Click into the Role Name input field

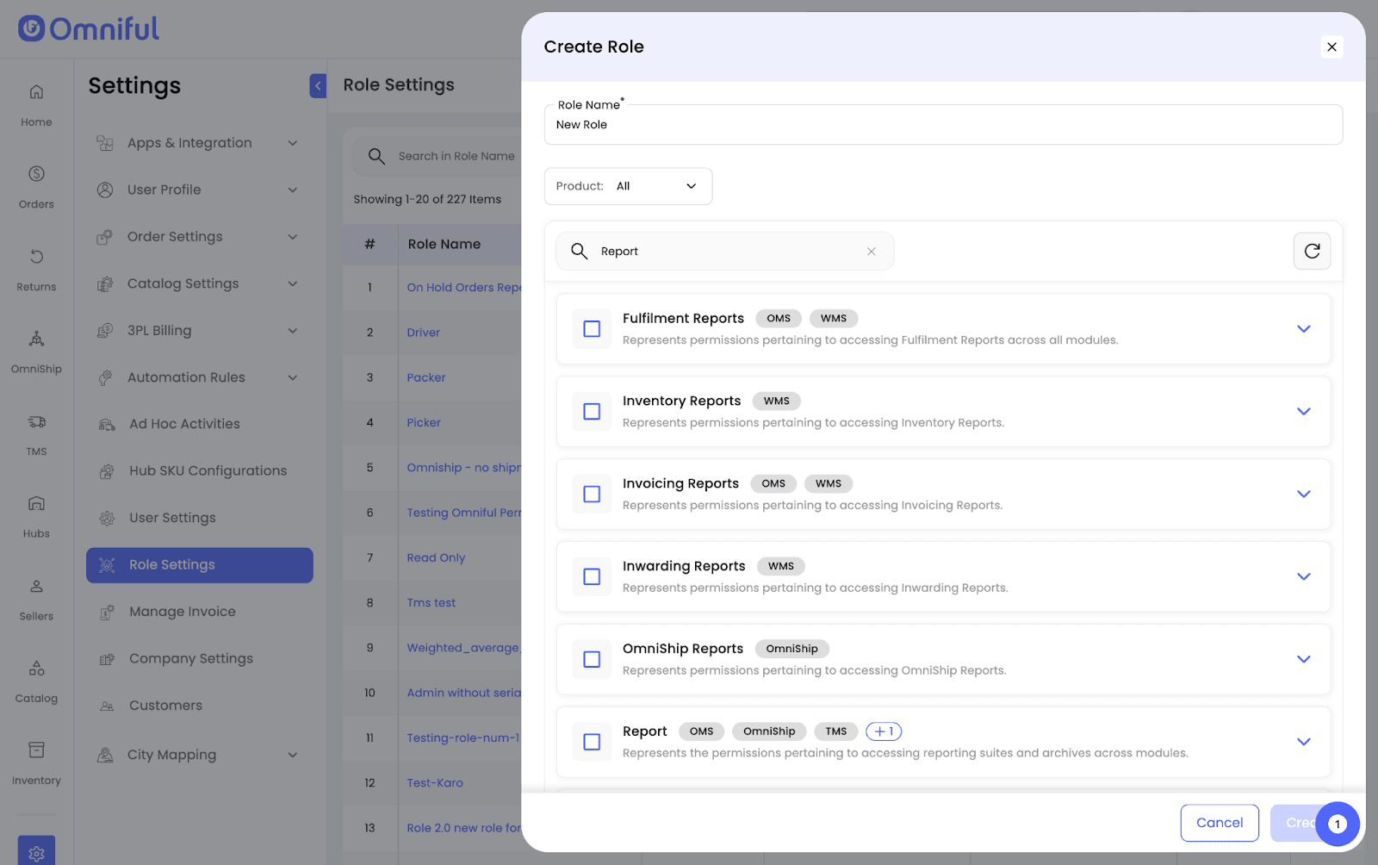pos(943,125)
